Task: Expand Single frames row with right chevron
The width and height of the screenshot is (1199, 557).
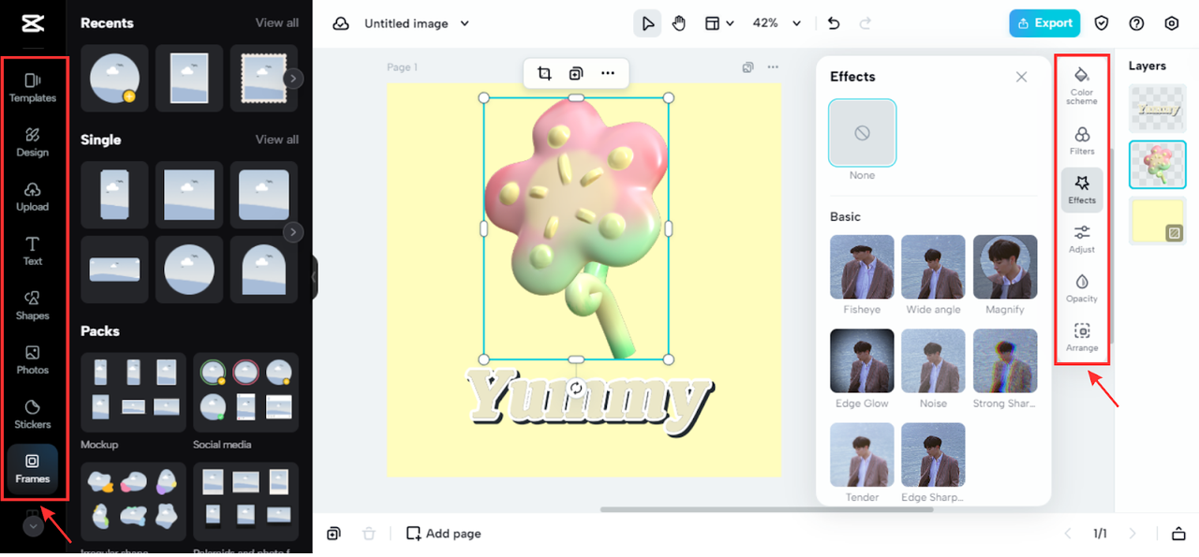Action: point(293,231)
